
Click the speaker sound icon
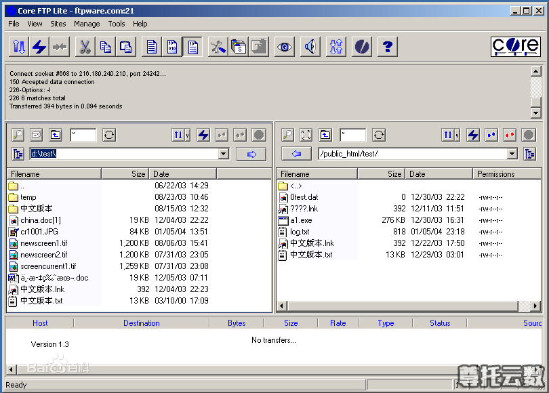(x=310, y=47)
